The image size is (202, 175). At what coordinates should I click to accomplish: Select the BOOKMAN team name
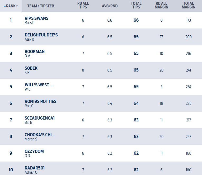coord(35,51)
